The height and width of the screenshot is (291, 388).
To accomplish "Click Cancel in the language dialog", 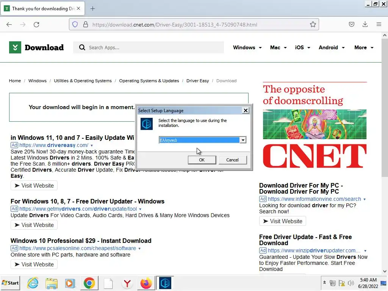I will point(232,160).
